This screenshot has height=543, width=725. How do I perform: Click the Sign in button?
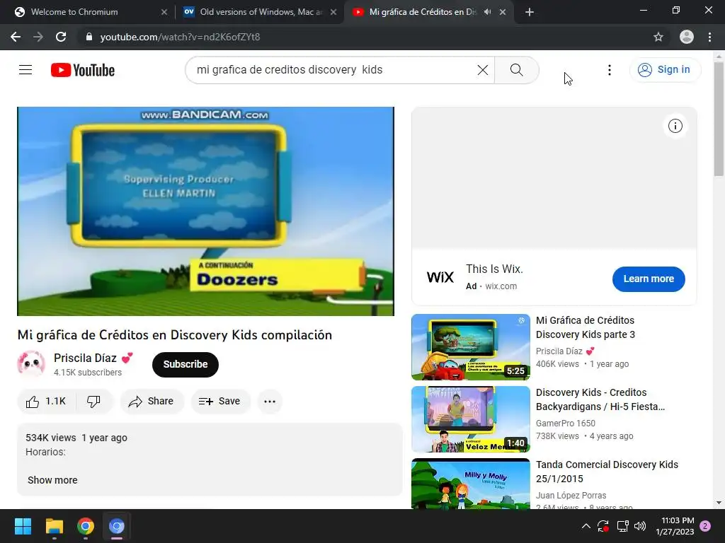click(x=665, y=70)
